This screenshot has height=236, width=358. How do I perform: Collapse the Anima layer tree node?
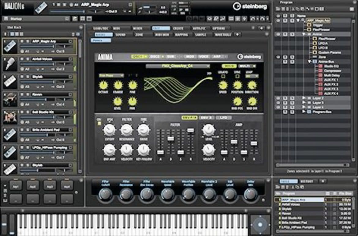pyautogui.click(x=304, y=34)
